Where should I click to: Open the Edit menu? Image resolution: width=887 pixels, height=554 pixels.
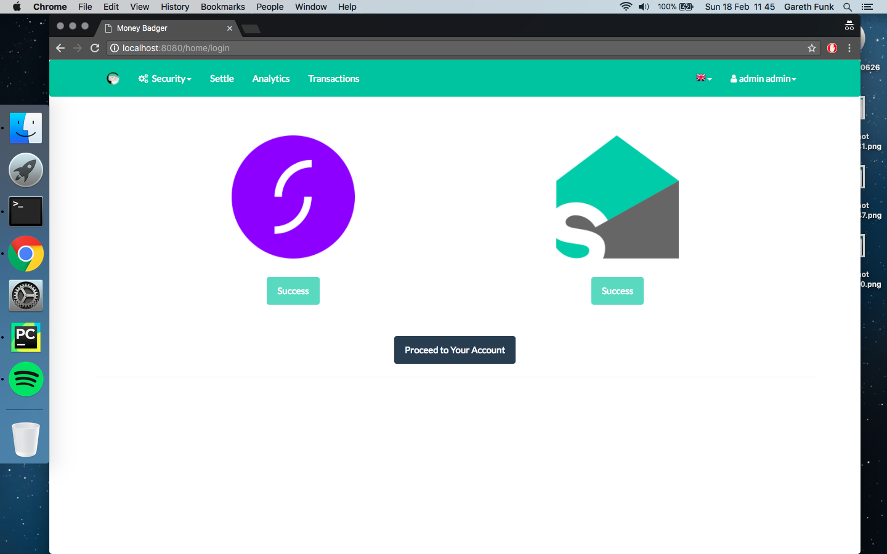[x=111, y=7]
